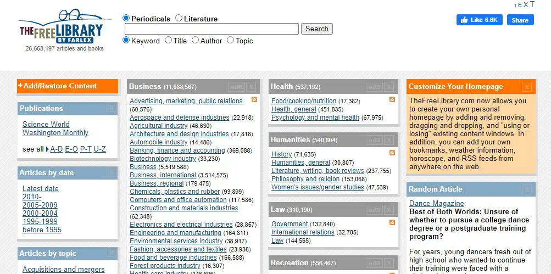Click The Free Library logo
551x274 pixels.
pyautogui.click(x=64, y=27)
